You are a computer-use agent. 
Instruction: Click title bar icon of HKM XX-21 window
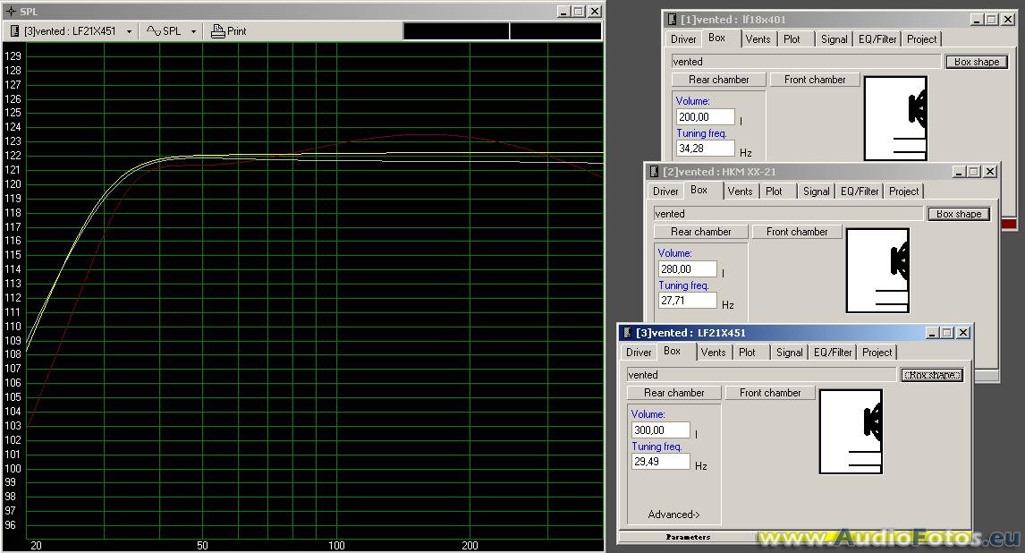click(655, 171)
